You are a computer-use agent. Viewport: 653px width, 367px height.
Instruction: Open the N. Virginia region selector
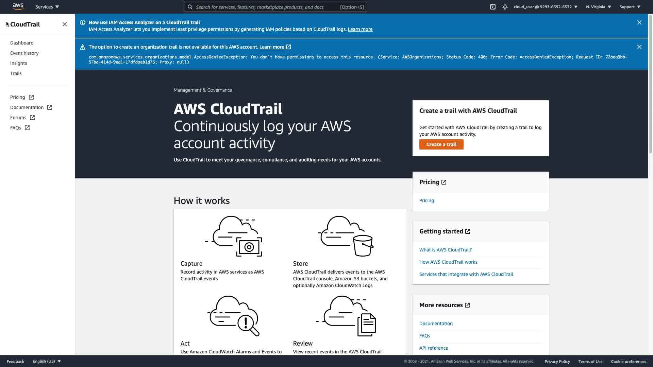598,7
